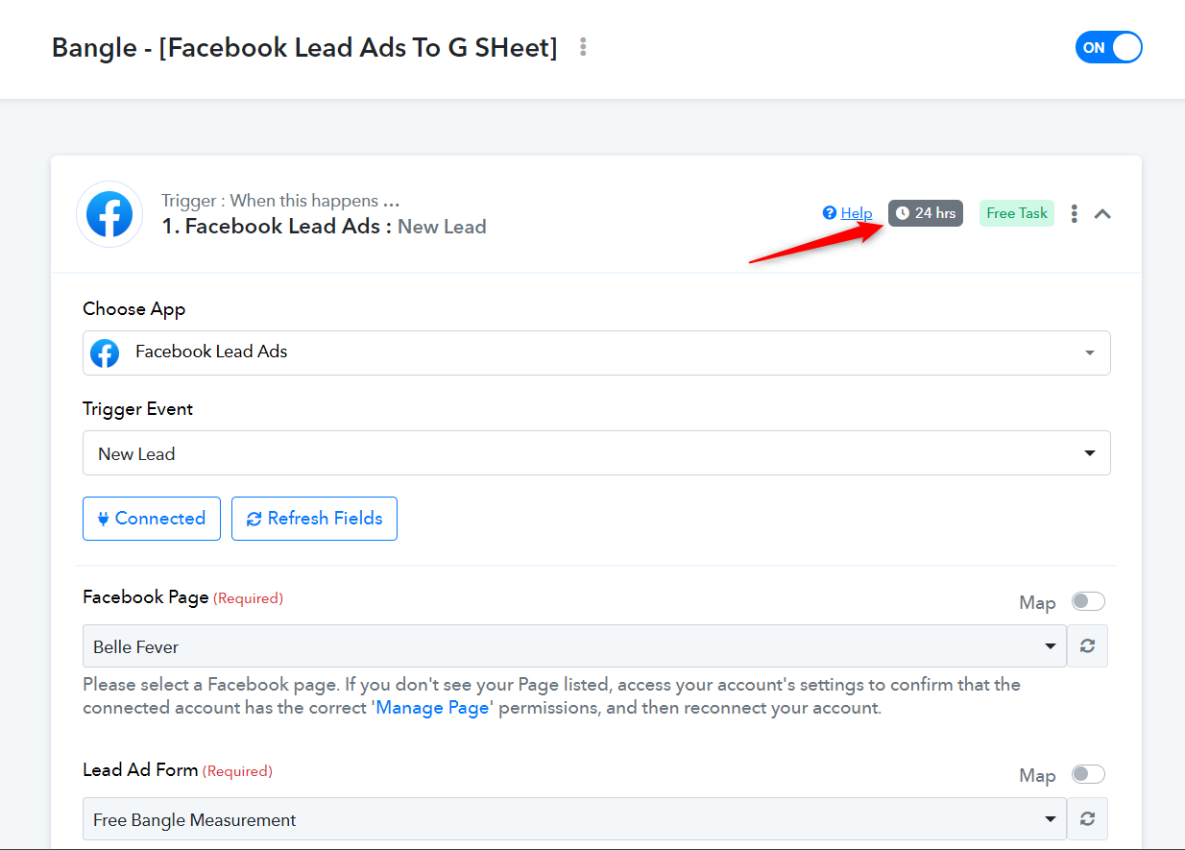The width and height of the screenshot is (1185, 850).
Task: Click the workflow title Bangle text
Action: pos(304,47)
